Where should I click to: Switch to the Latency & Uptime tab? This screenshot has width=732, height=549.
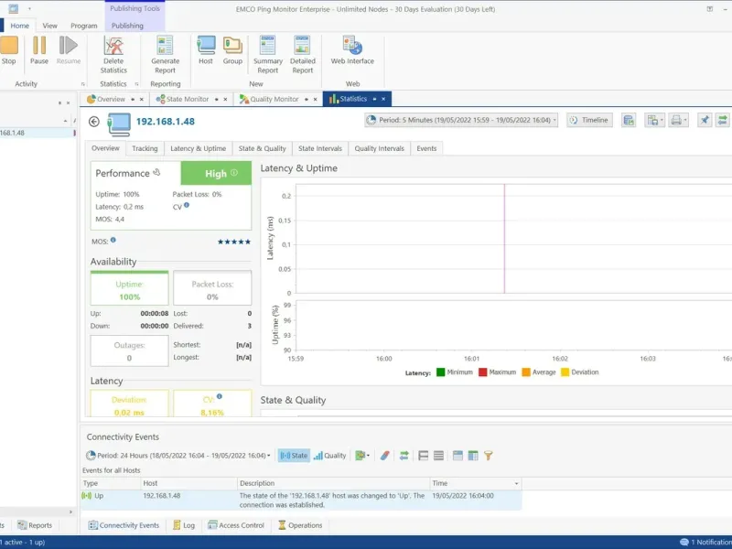pos(198,148)
